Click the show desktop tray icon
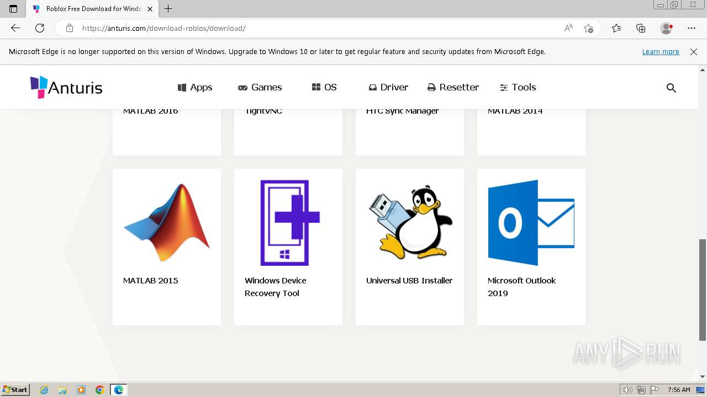Viewport: 707px width, 397px height. pos(700,390)
